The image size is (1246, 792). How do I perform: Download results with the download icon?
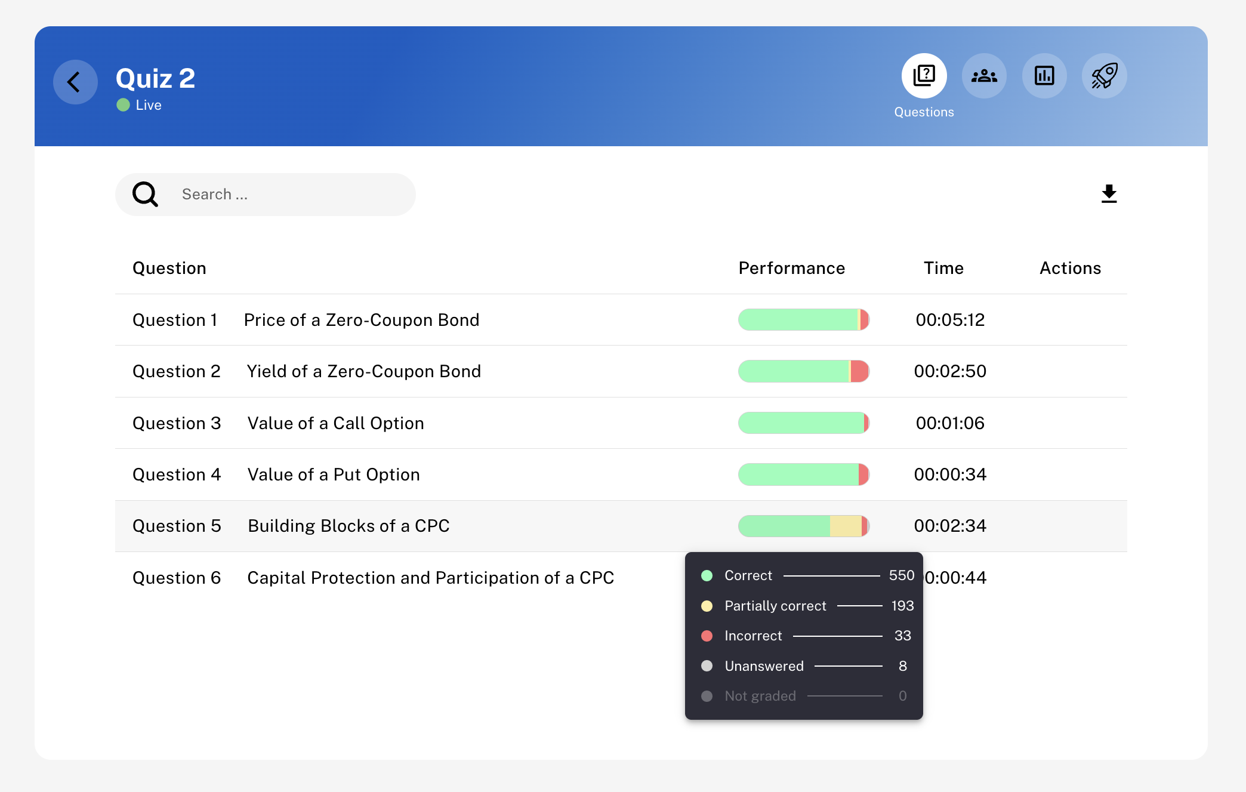click(x=1109, y=194)
